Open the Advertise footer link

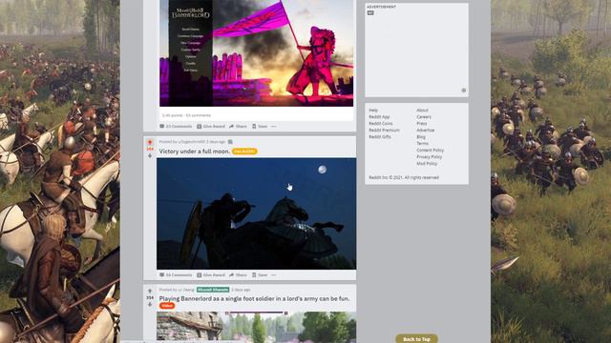(x=426, y=130)
